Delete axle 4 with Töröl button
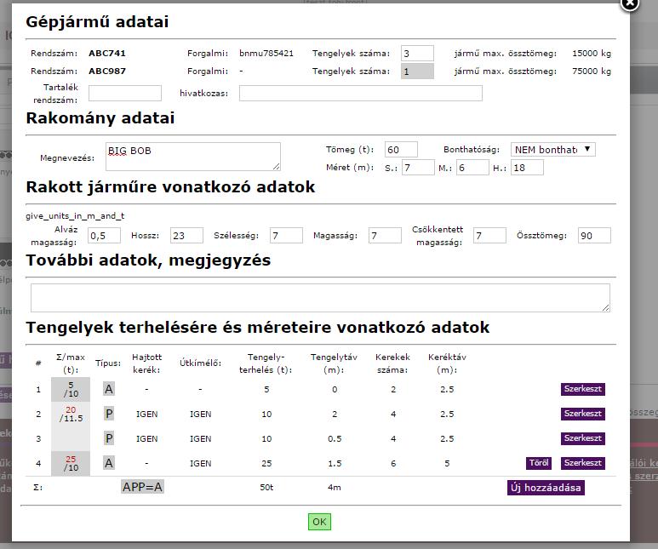The height and width of the screenshot is (549, 658). [x=539, y=462]
